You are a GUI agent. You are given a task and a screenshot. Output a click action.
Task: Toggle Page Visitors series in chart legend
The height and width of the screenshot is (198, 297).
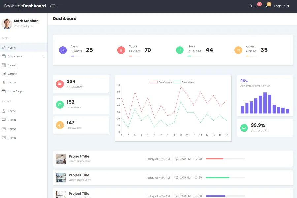pyautogui.click(x=161, y=82)
